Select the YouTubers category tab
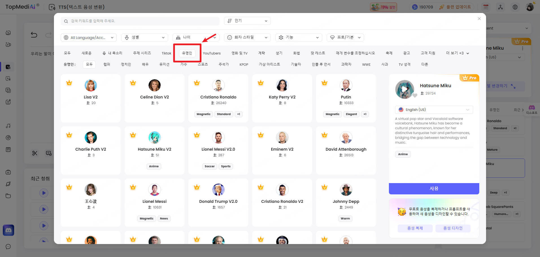Screen dimensions: 540x257 click(212, 53)
